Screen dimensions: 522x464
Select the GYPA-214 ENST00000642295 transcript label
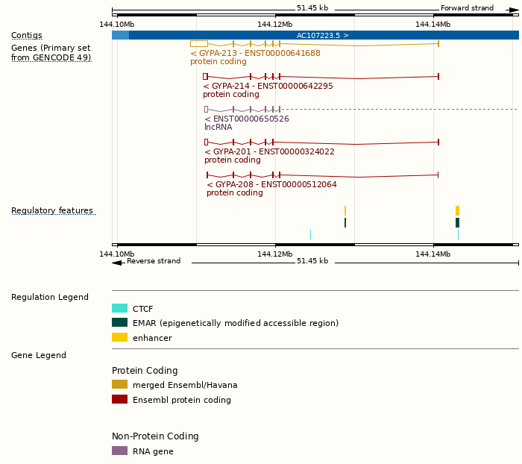268,86
